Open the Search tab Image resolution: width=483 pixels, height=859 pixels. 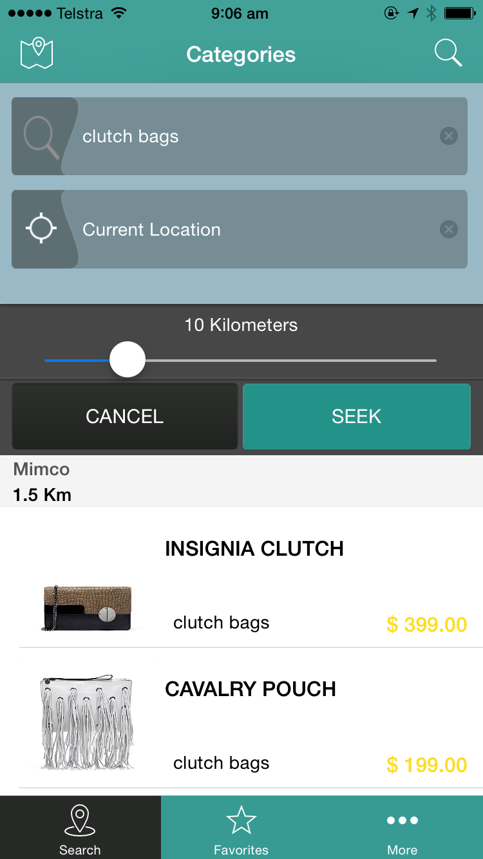click(x=80, y=829)
